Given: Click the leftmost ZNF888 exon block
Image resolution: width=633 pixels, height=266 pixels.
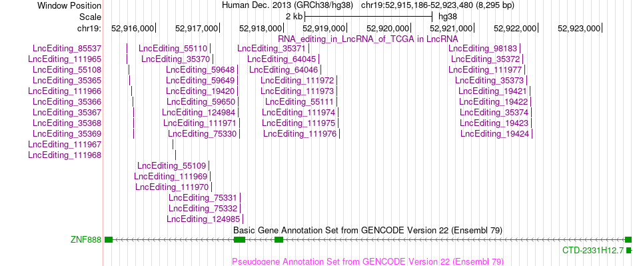Looking at the screenshot, I should (109, 240).
